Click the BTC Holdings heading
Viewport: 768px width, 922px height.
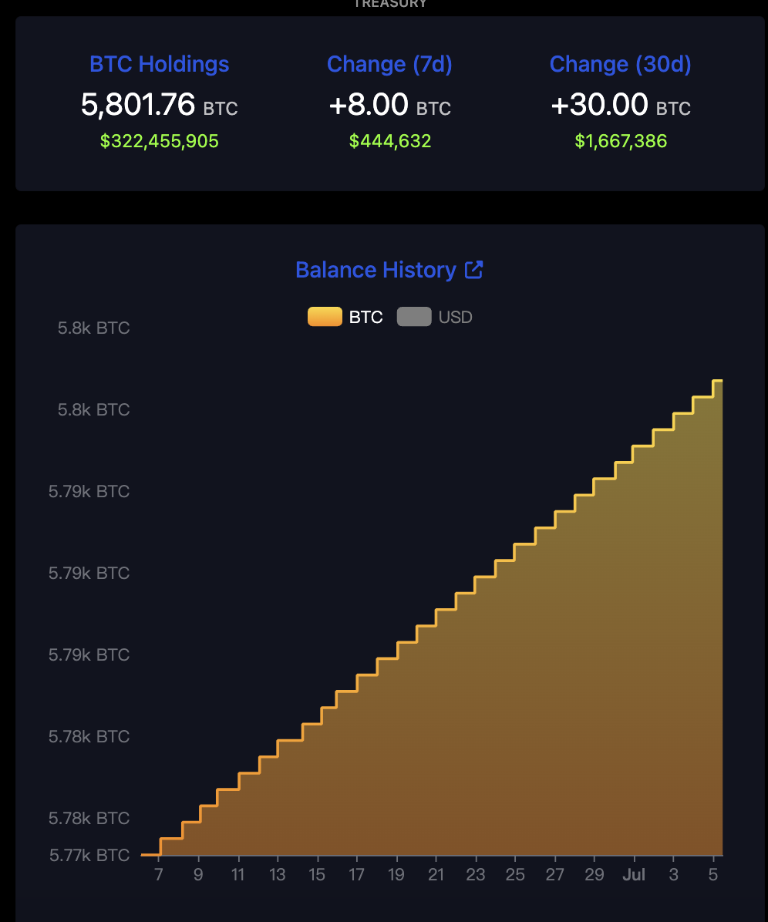coord(160,64)
